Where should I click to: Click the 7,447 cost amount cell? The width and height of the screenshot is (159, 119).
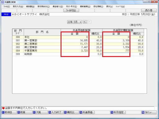[75, 47]
